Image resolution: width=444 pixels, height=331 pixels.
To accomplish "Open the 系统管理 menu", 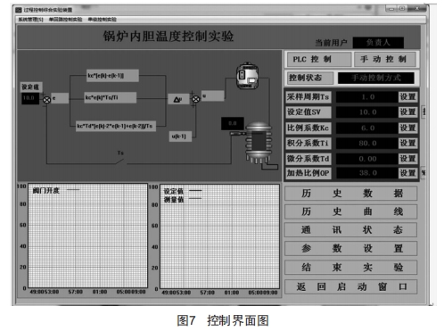I will (30, 20).
